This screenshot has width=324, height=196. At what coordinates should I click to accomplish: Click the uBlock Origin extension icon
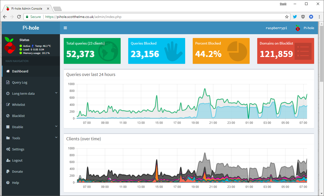click(x=303, y=17)
